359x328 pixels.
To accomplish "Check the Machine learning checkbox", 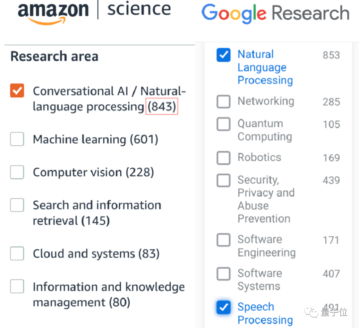I will [17, 139].
